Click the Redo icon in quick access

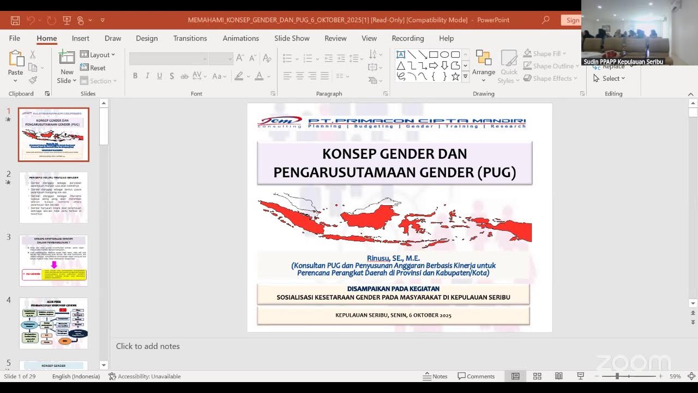point(51,20)
